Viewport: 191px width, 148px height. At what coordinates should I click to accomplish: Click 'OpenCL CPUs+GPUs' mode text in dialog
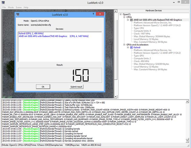tap(40, 21)
